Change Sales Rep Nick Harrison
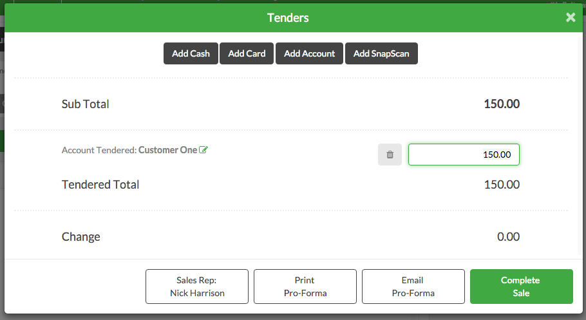586x320 pixels. pyautogui.click(x=197, y=287)
